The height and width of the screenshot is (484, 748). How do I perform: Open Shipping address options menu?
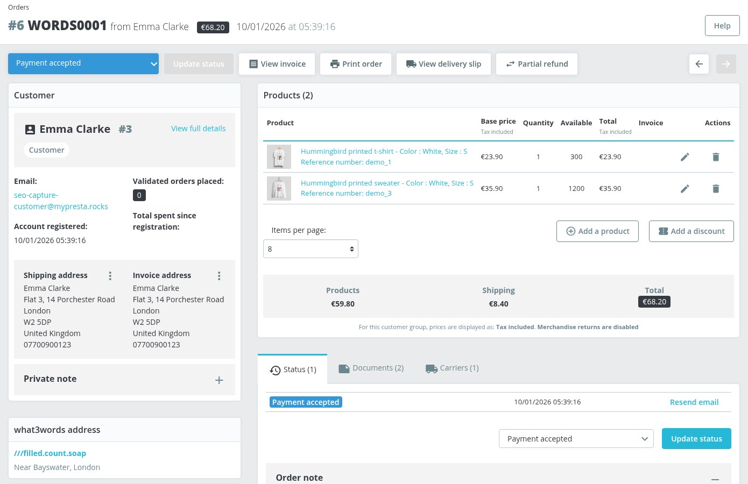(110, 276)
